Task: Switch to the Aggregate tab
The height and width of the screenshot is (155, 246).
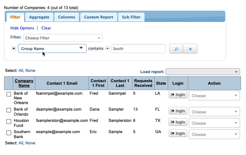Action: (39, 17)
